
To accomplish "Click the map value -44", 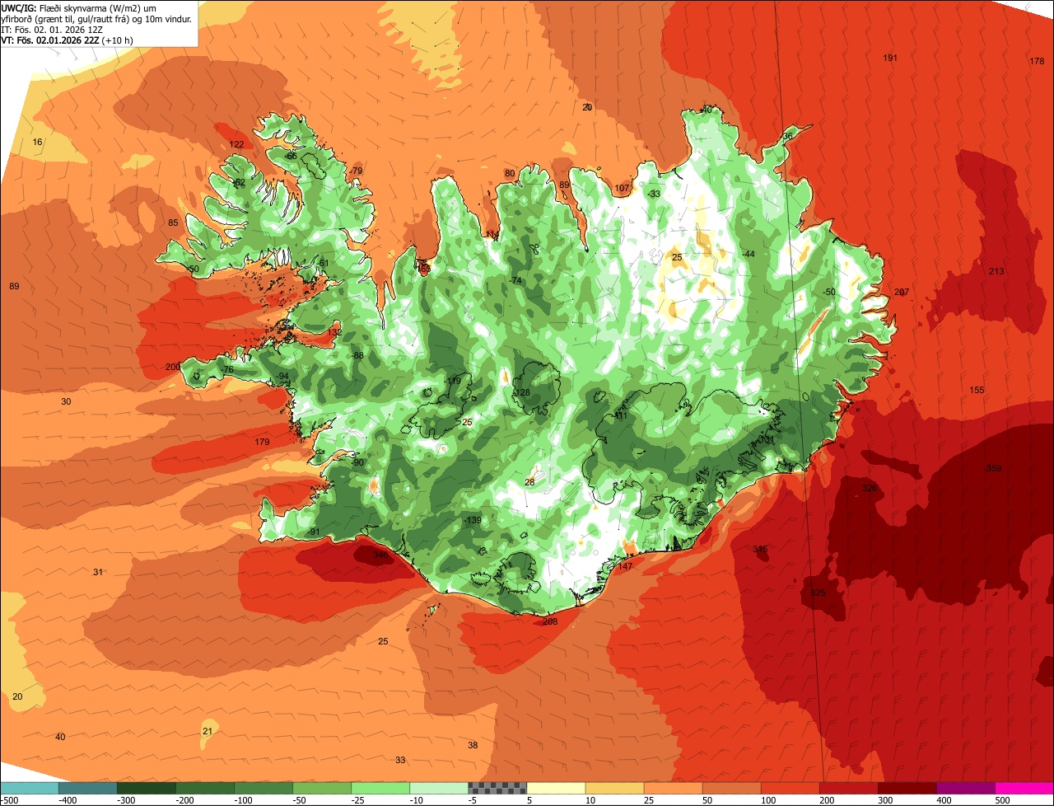I will tap(748, 254).
